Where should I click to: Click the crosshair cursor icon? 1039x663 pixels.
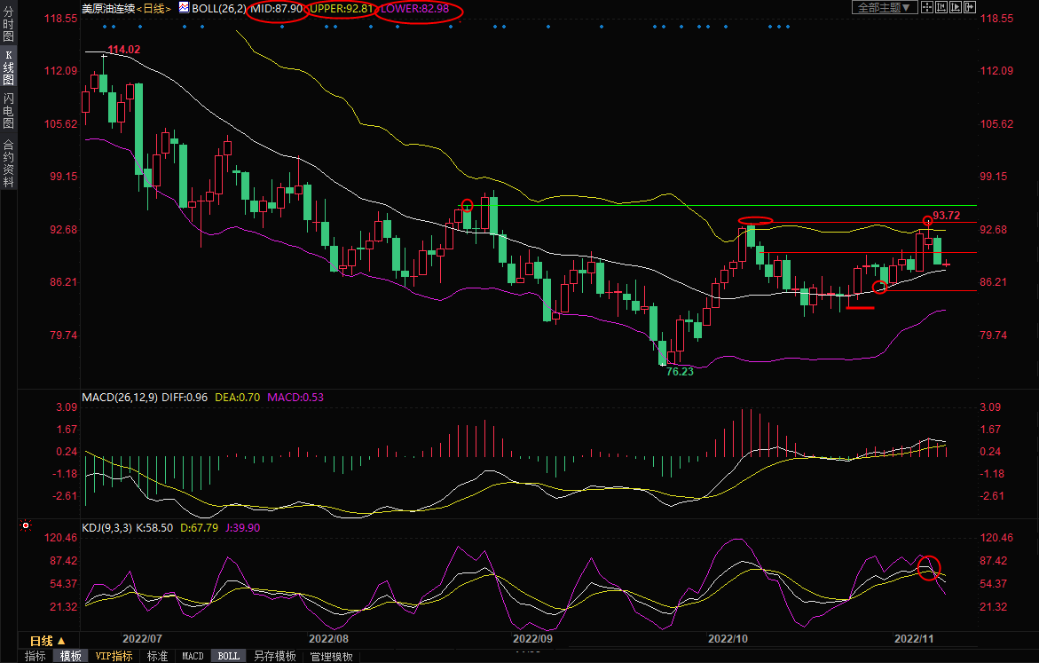tap(927, 8)
